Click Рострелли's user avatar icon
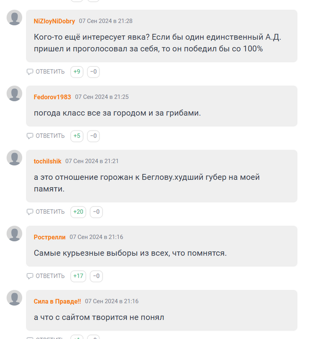The width and height of the screenshot is (311, 339). 14,234
